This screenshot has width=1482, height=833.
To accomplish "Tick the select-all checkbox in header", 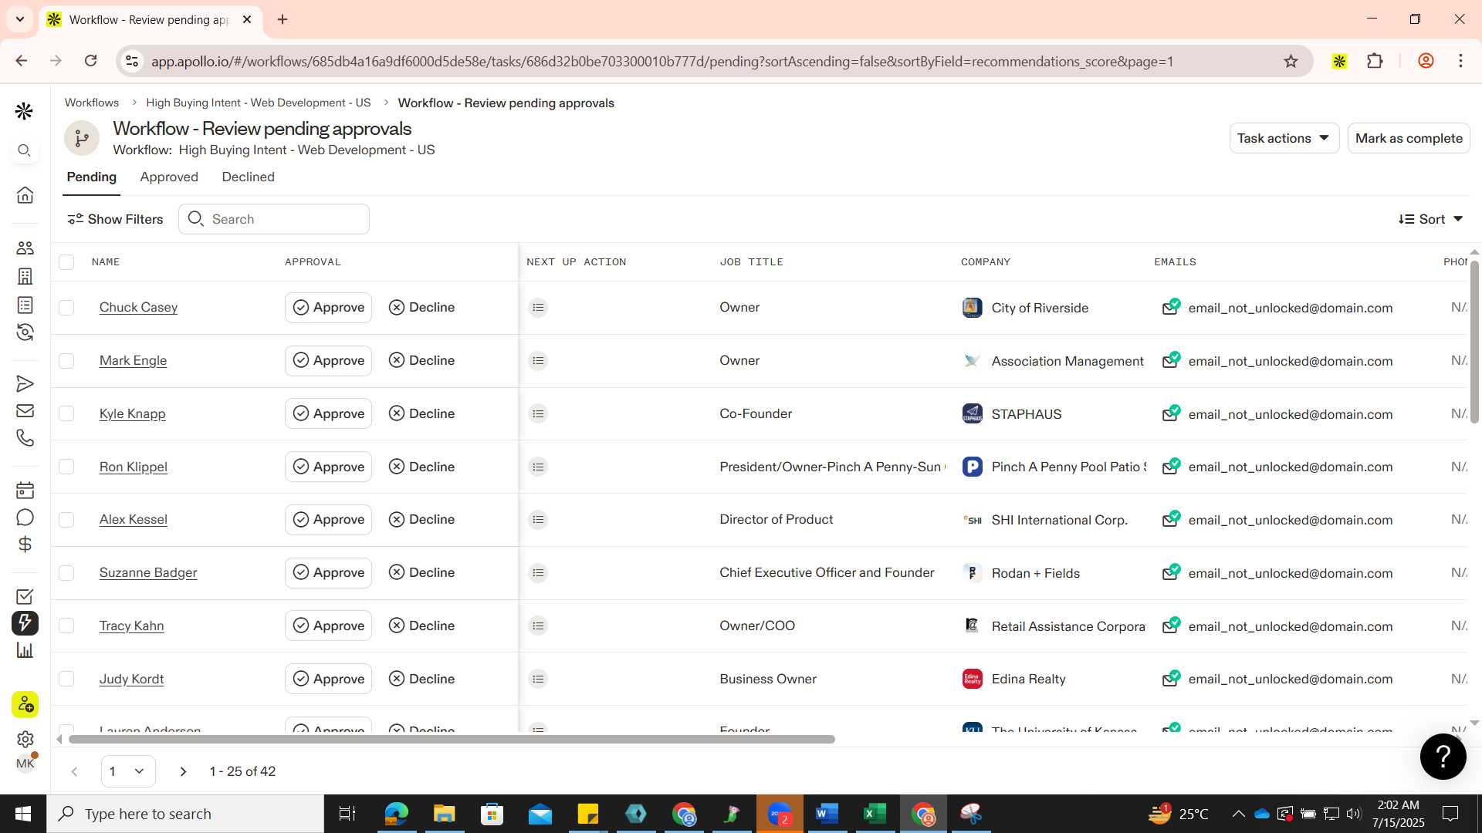I will (x=66, y=262).
